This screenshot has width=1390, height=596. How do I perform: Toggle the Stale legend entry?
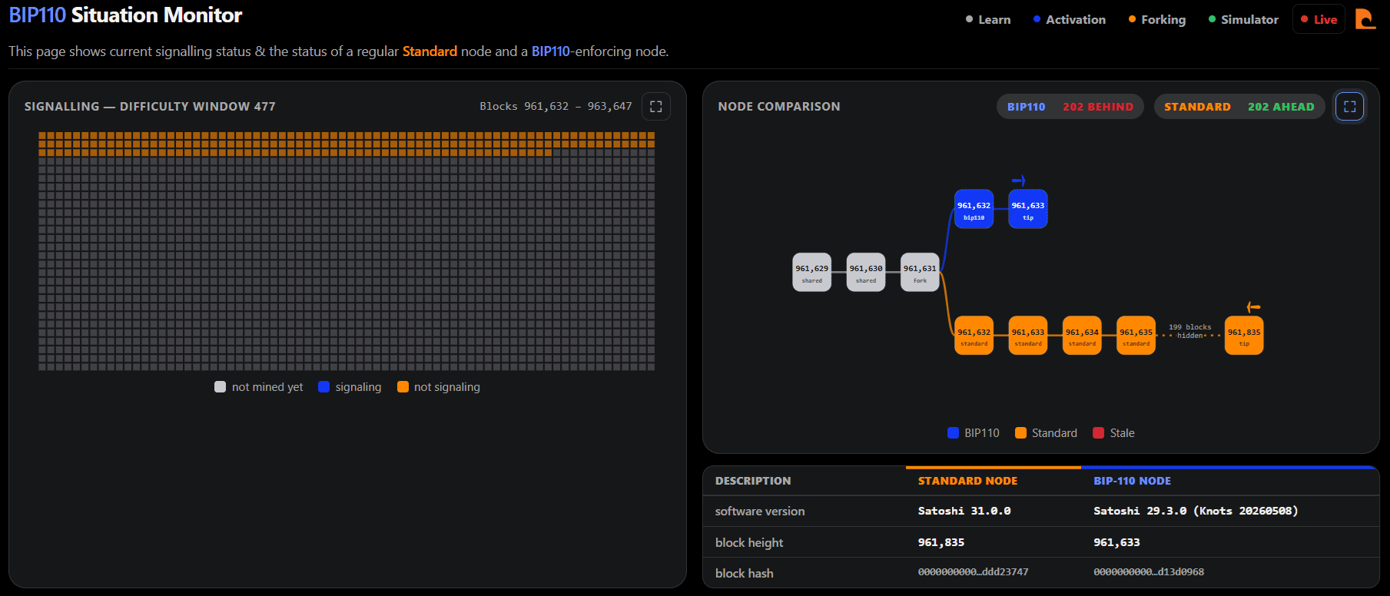point(1113,433)
